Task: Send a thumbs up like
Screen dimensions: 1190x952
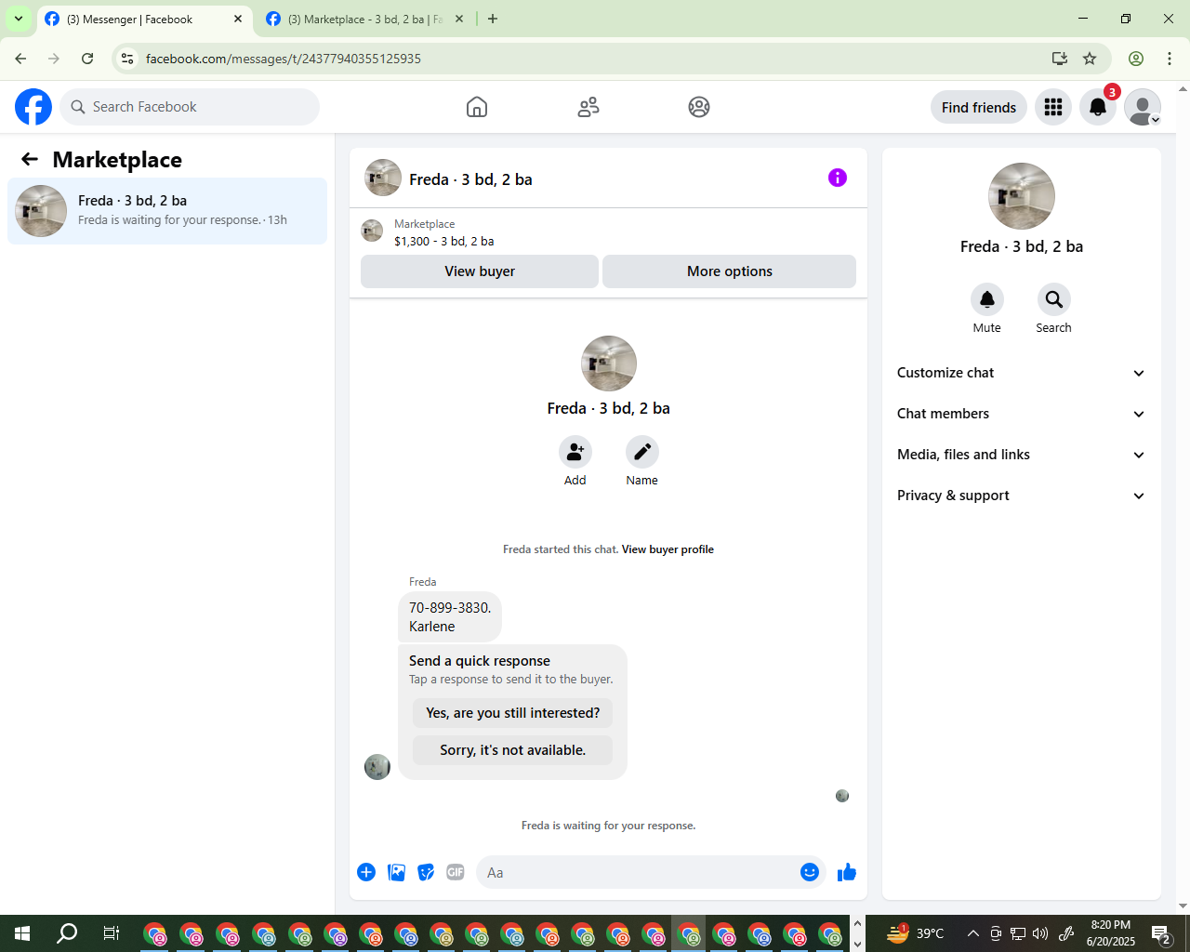Action: [x=847, y=872]
